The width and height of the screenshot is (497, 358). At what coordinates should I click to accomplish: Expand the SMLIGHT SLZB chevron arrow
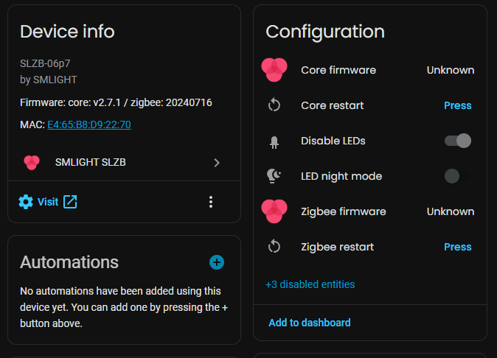(x=217, y=163)
